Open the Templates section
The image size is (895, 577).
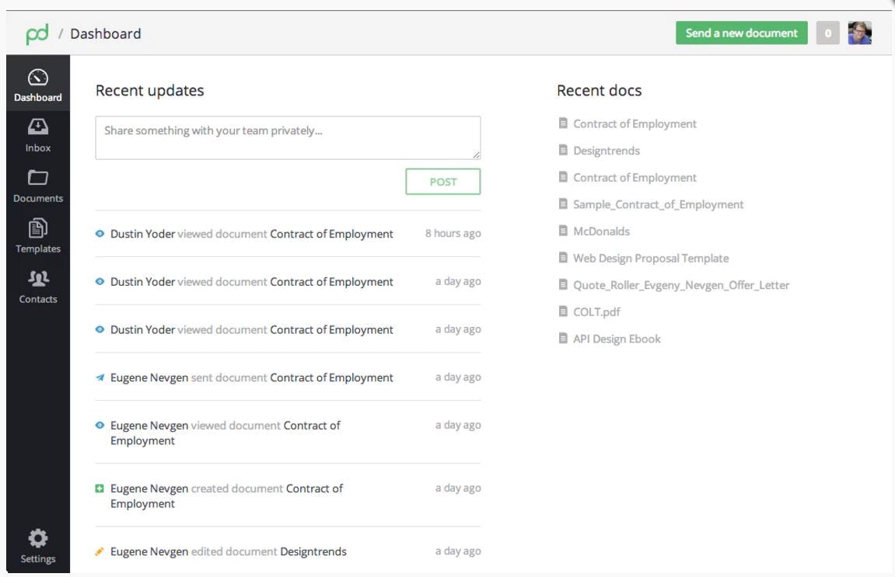[37, 235]
